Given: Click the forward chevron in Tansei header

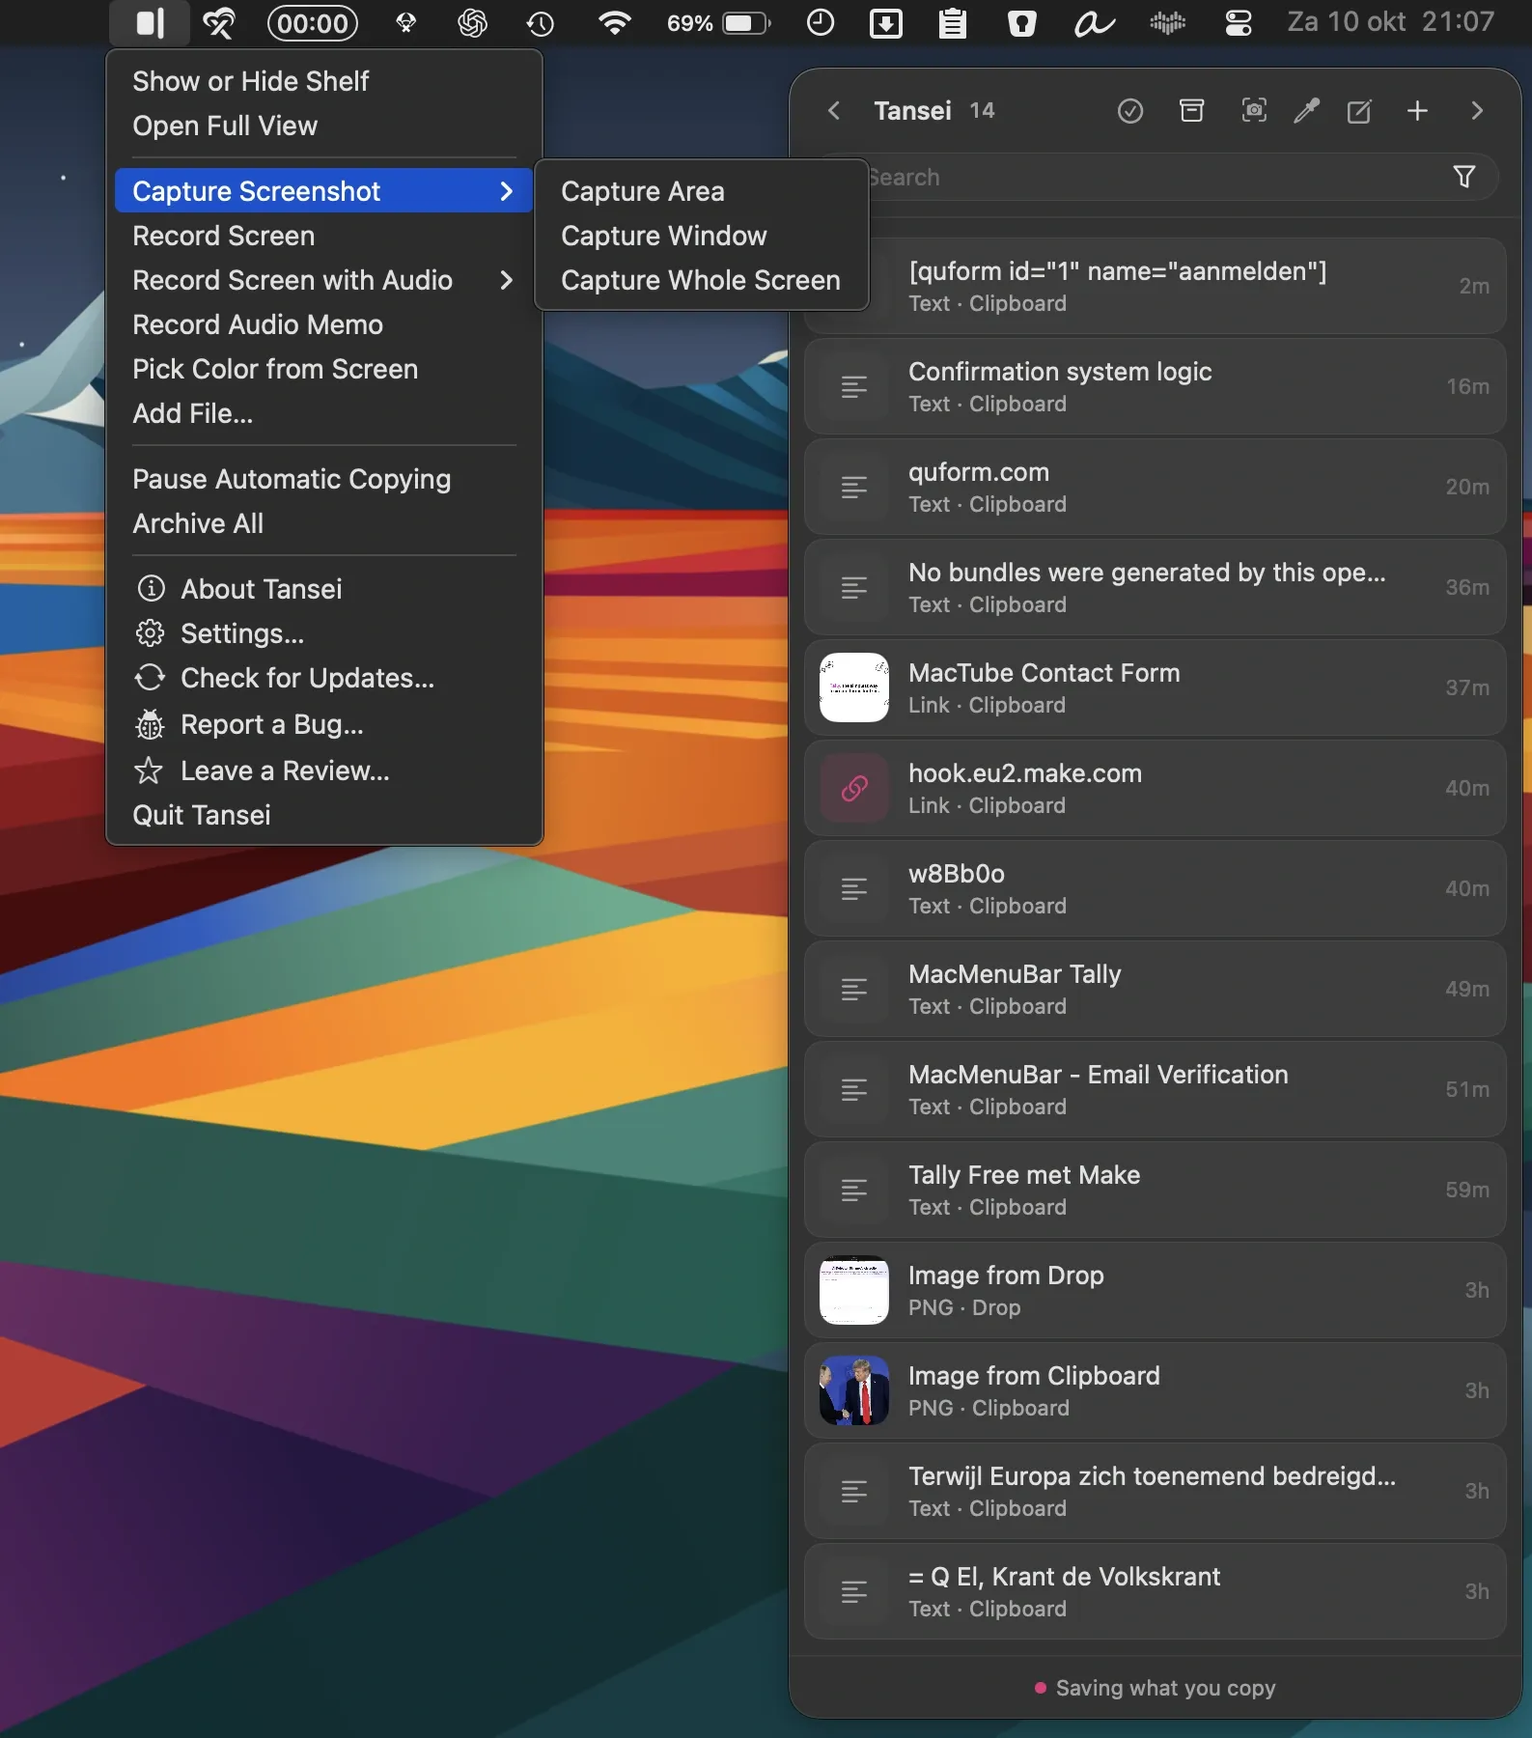Looking at the screenshot, I should pos(1476,111).
